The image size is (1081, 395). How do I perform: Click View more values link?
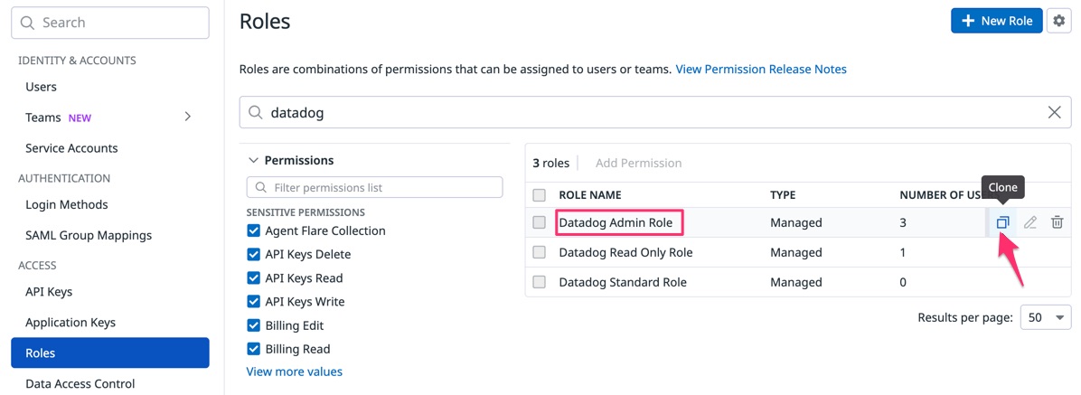tap(294, 371)
